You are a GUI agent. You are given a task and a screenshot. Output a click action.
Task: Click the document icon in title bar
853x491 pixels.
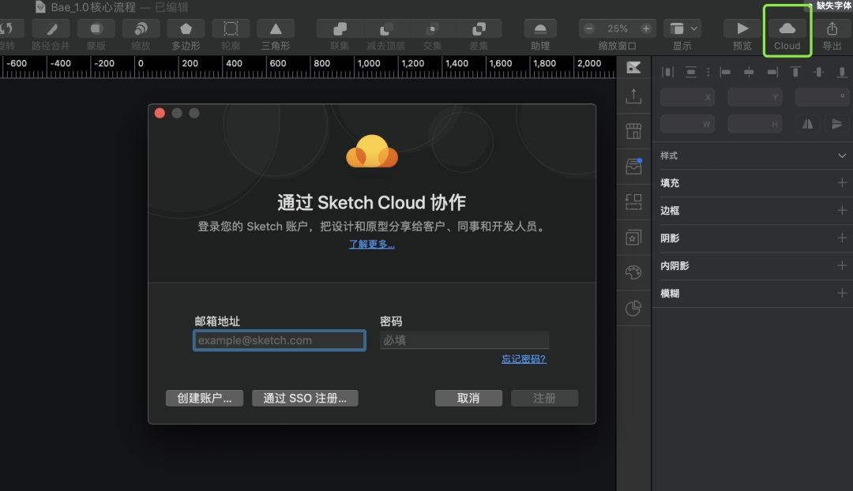[x=39, y=6]
